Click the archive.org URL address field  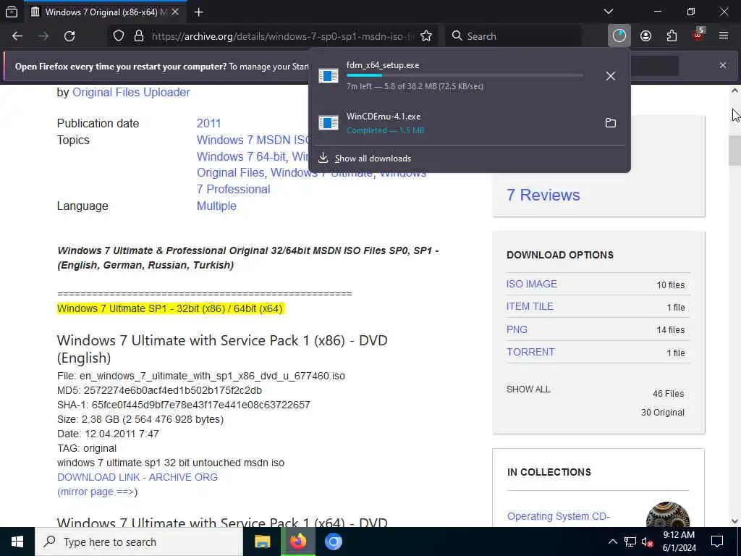pos(283,36)
